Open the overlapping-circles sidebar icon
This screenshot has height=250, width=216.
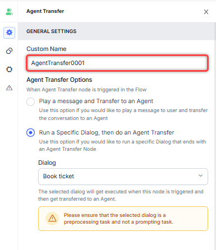click(9, 51)
